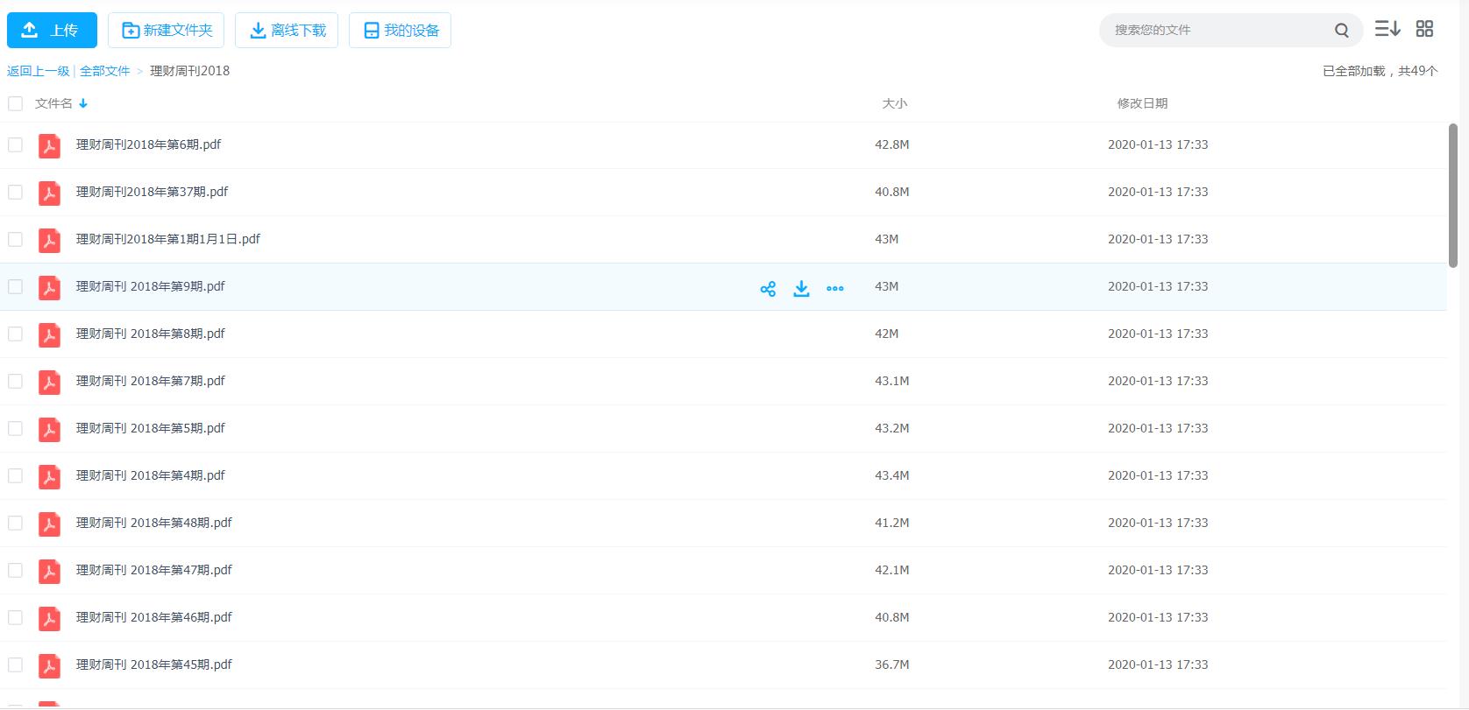Check the box for 理财周刊 2018年第46期.pdf
The width and height of the screenshot is (1469, 710).
15,617
